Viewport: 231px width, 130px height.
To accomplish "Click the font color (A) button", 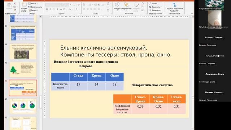I will click(77, 9).
